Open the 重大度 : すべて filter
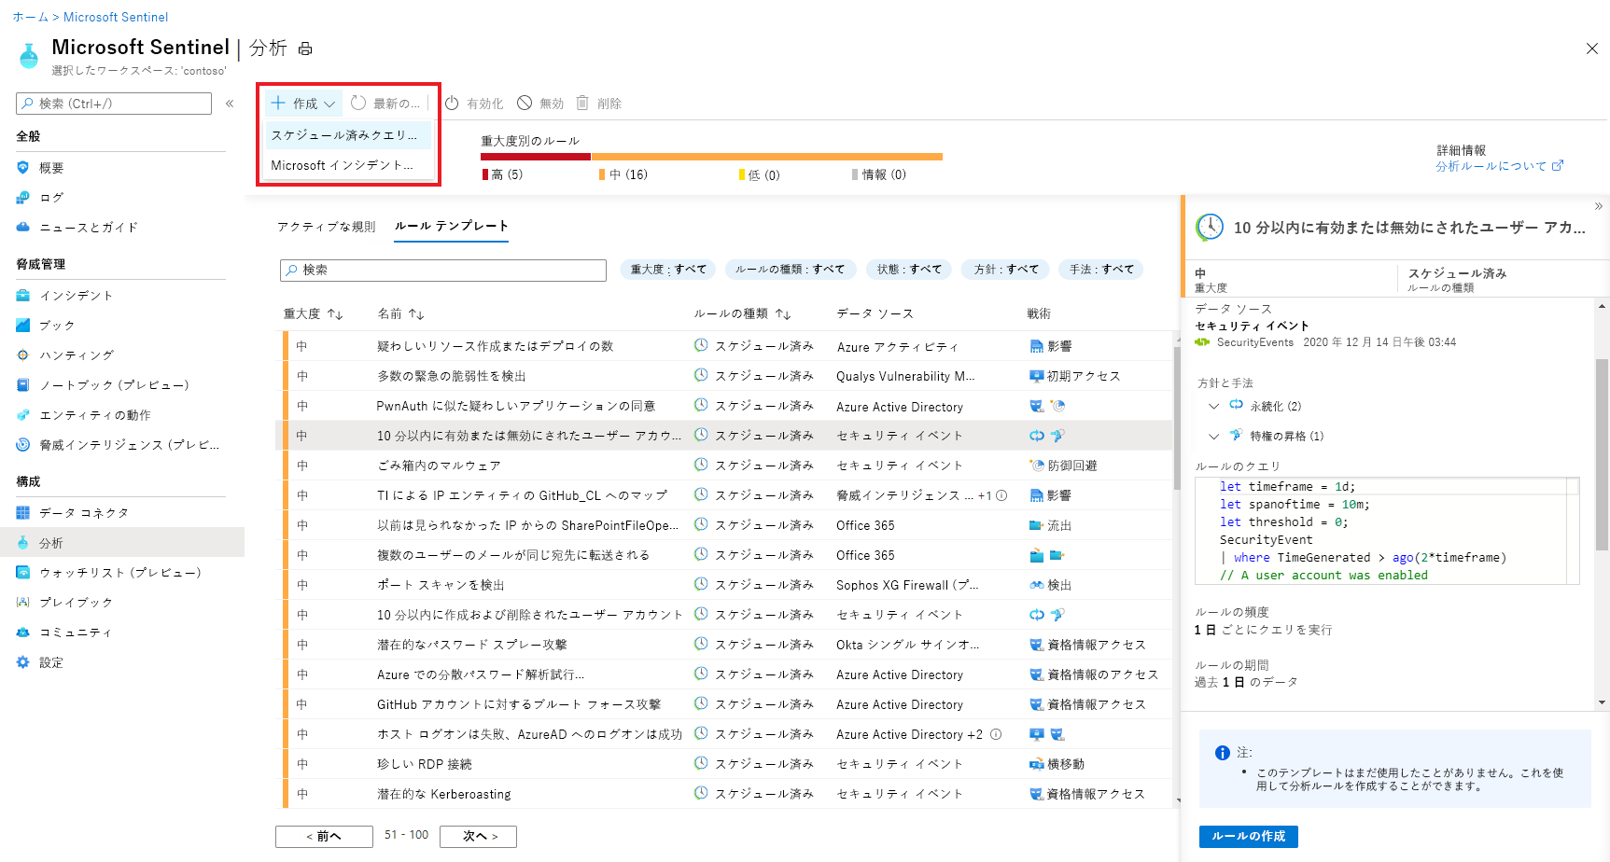This screenshot has width=1610, height=862. click(668, 270)
